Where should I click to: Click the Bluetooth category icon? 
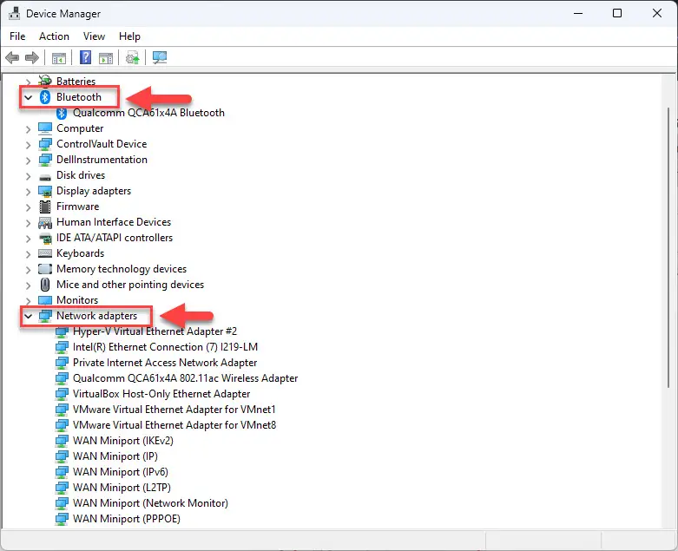point(45,97)
